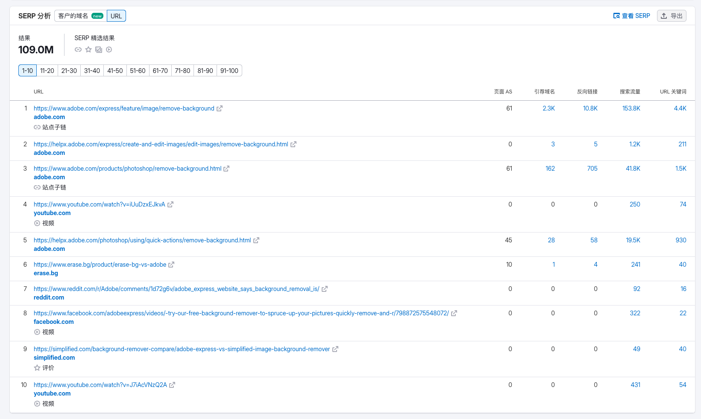This screenshot has width=701, height=419.
Task: Open external link icon for adobe express remove-background URL
Action: point(220,108)
